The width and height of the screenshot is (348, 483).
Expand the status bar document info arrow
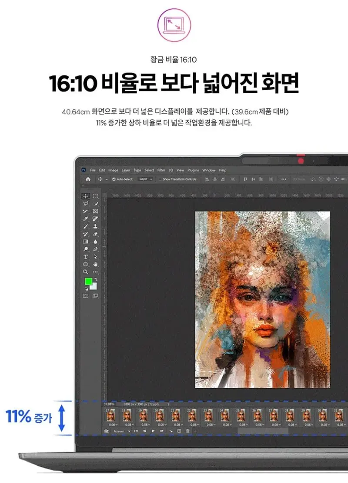168,404
